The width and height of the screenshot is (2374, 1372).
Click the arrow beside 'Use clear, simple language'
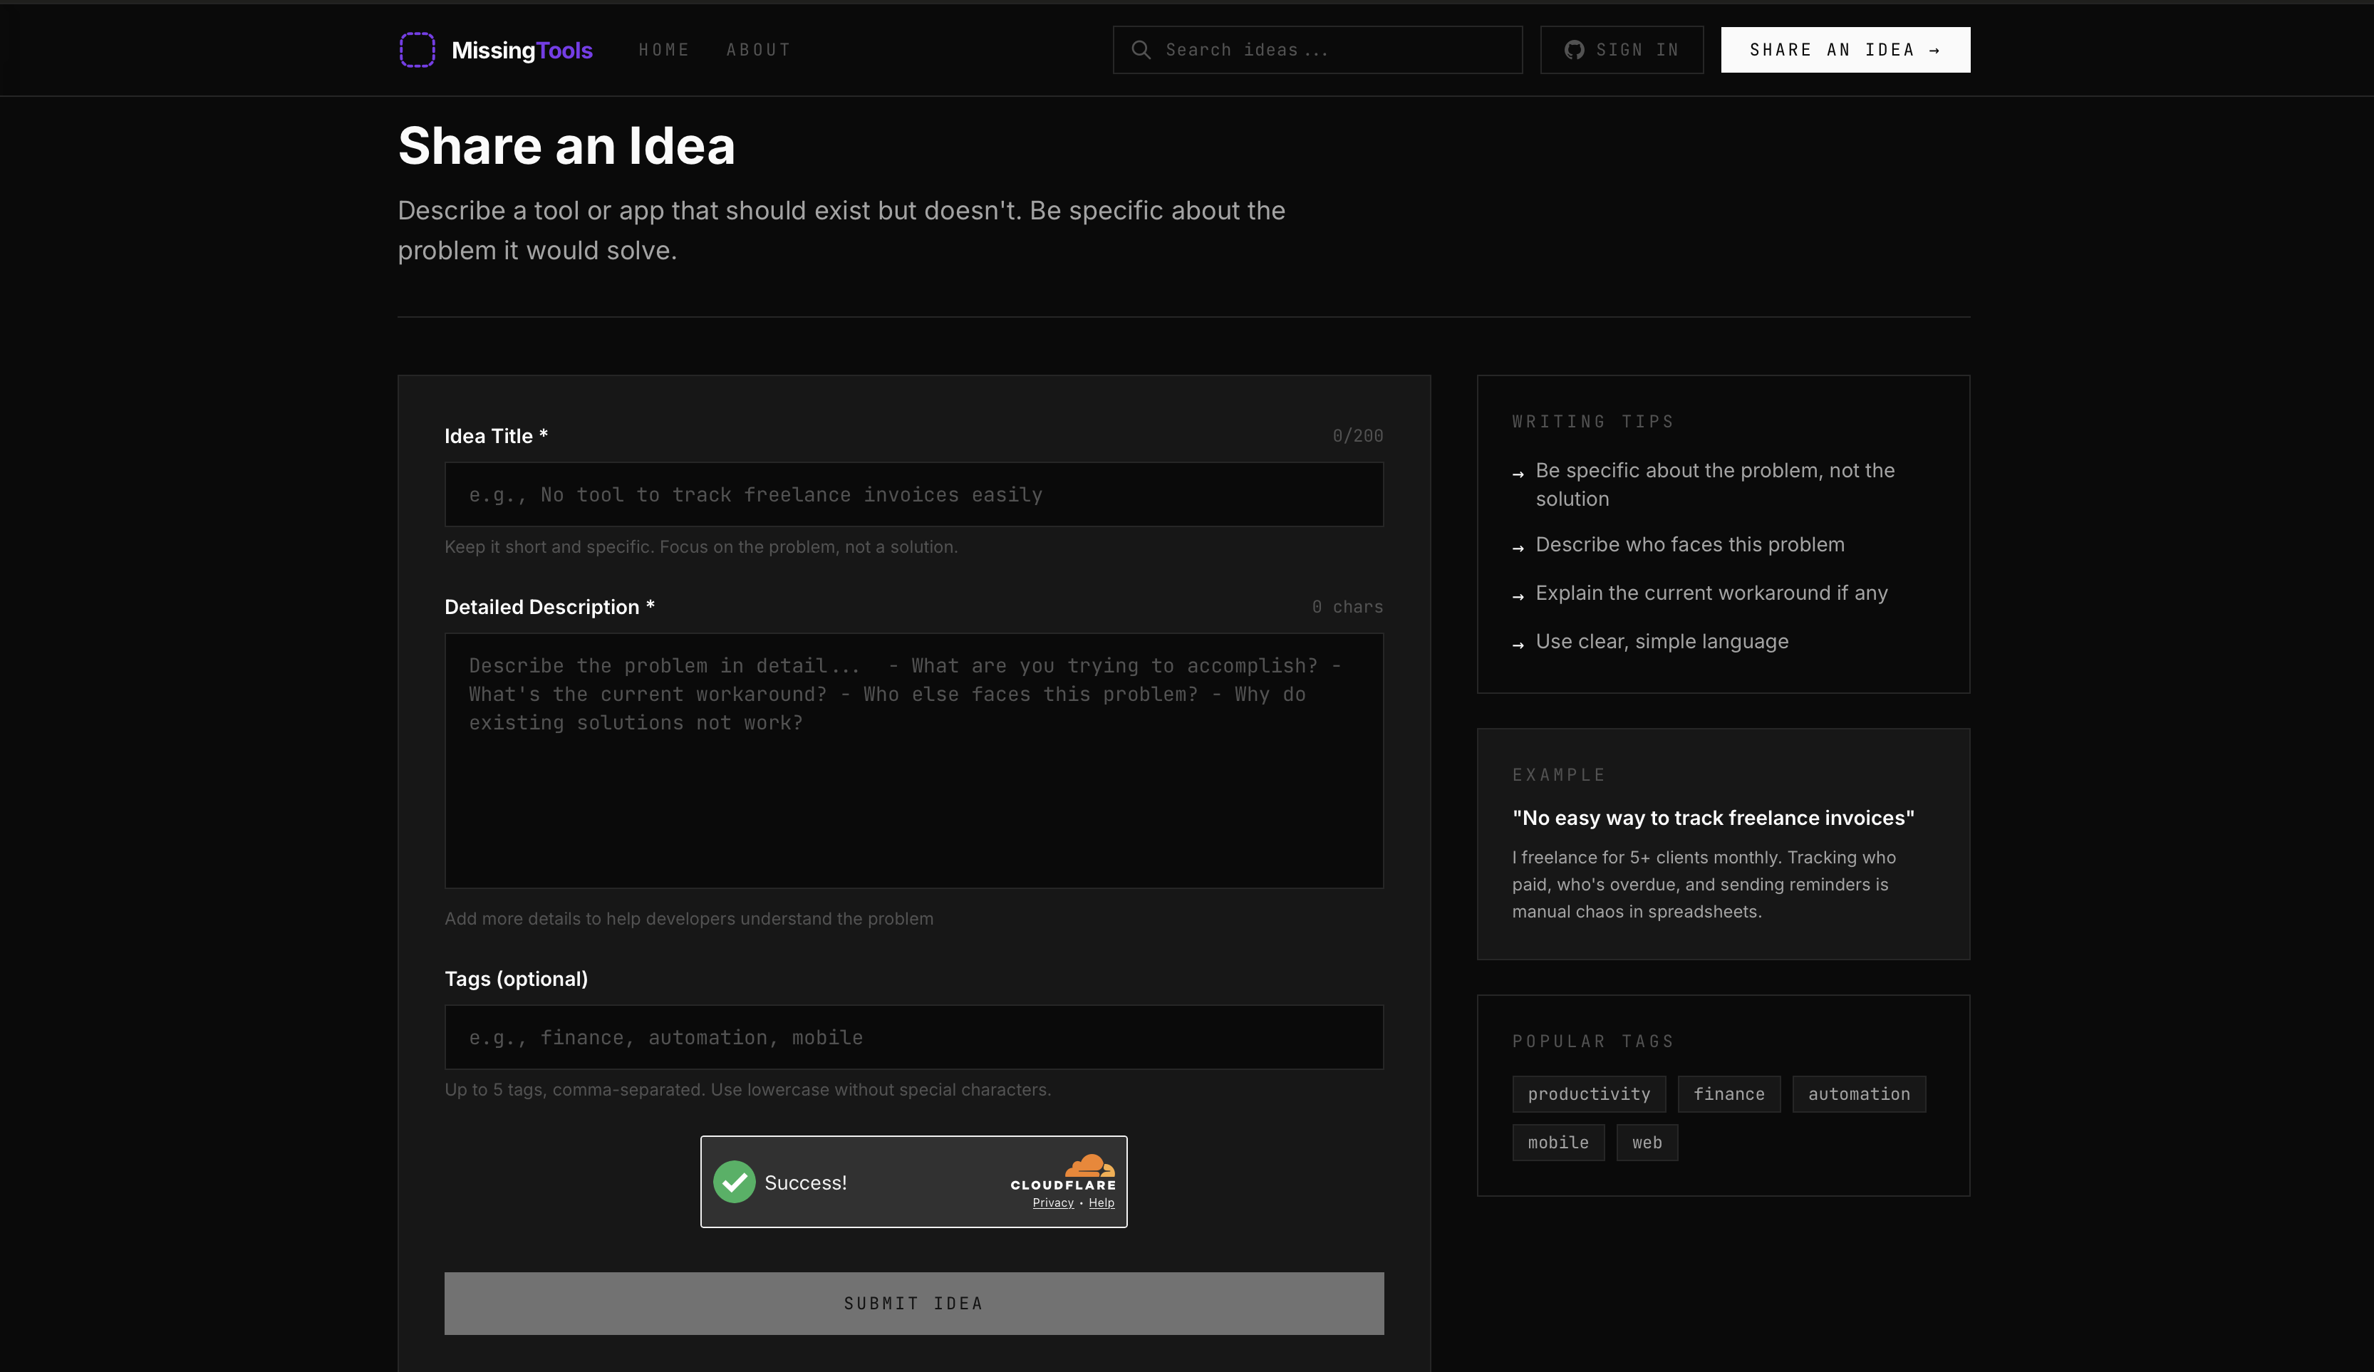coord(1520,644)
